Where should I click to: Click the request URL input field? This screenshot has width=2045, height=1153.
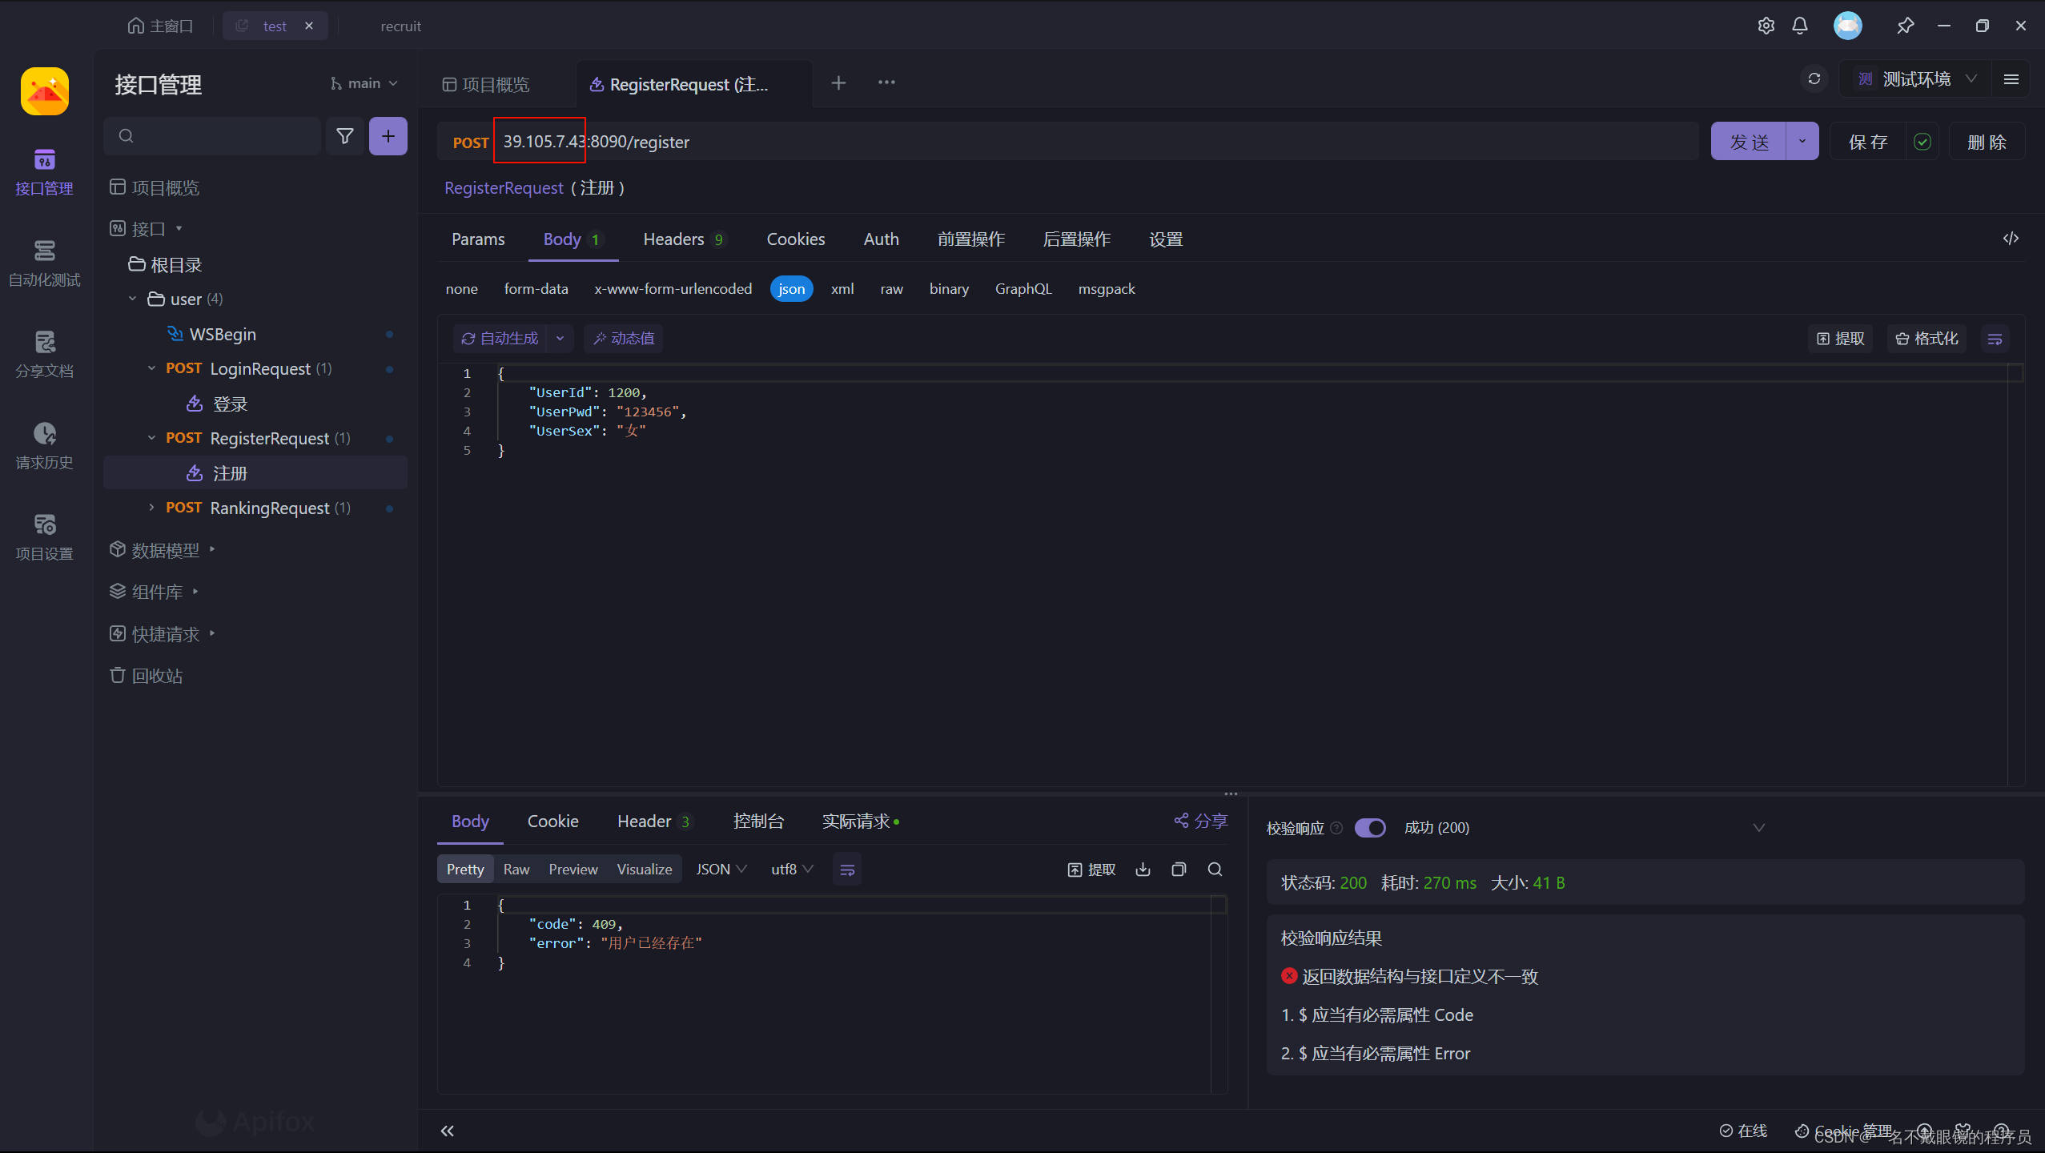[x=1095, y=142]
